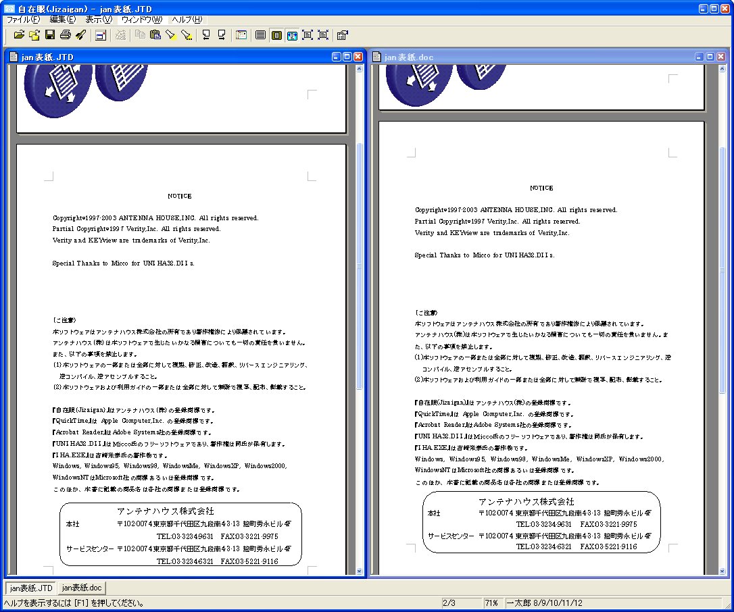734x612 pixels.
Task: Close the jan表紙.doc child window
Action: [721, 57]
